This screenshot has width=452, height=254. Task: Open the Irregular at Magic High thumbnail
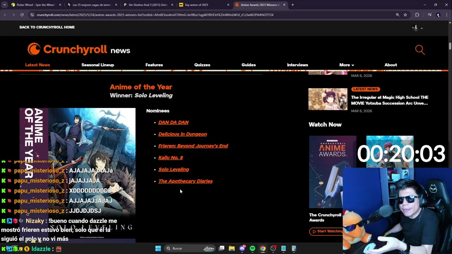pos(328,99)
